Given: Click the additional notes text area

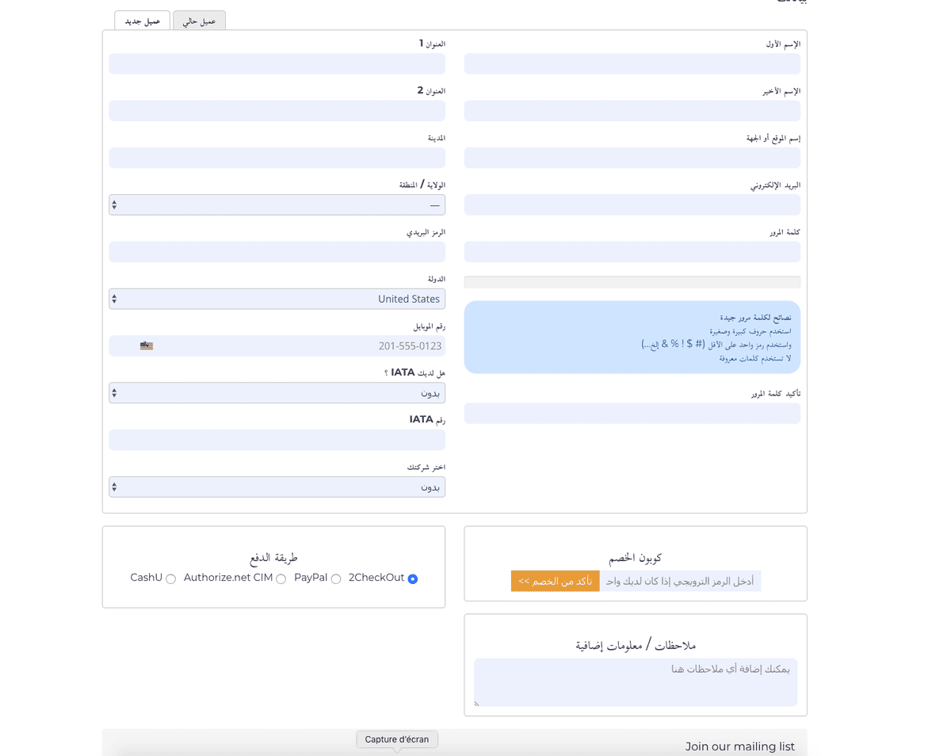Looking at the screenshot, I should [636, 682].
